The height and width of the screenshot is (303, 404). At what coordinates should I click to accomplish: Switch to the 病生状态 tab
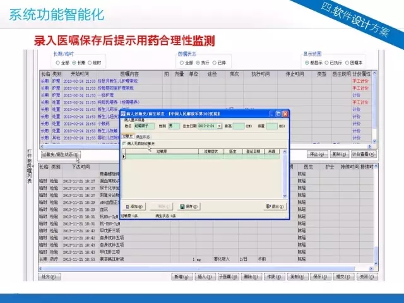(144, 136)
